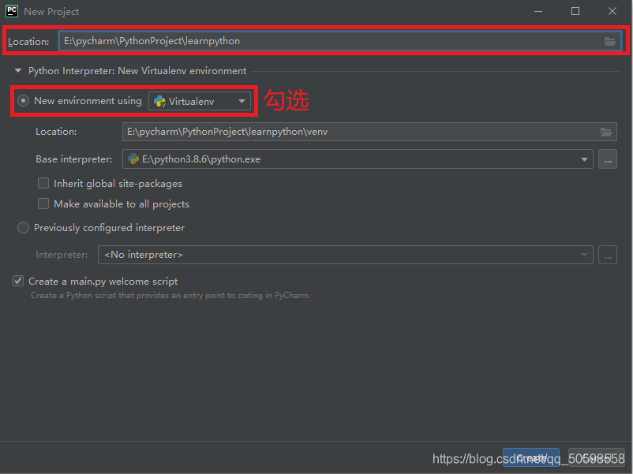Browse folder for venv Location field
This screenshot has width=633, height=474.
(606, 132)
